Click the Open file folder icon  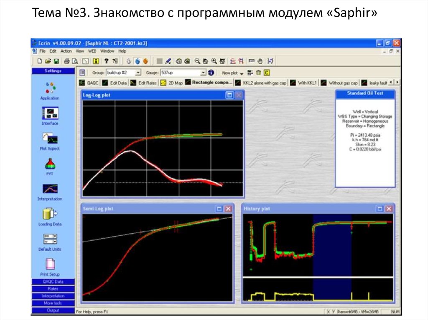(48, 61)
